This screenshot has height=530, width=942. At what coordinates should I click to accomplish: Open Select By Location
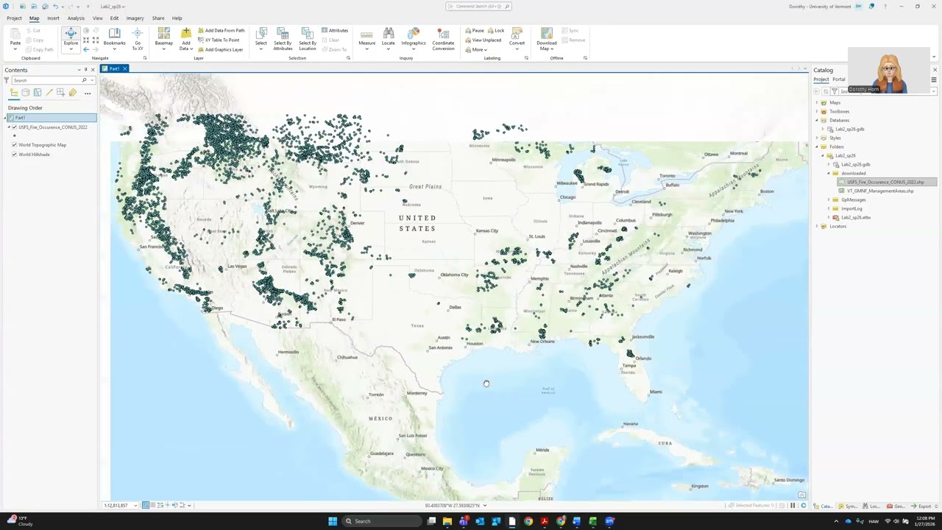point(308,39)
